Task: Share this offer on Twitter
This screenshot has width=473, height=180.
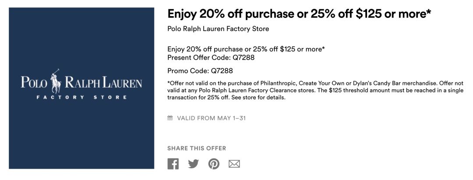Action: coord(194,164)
